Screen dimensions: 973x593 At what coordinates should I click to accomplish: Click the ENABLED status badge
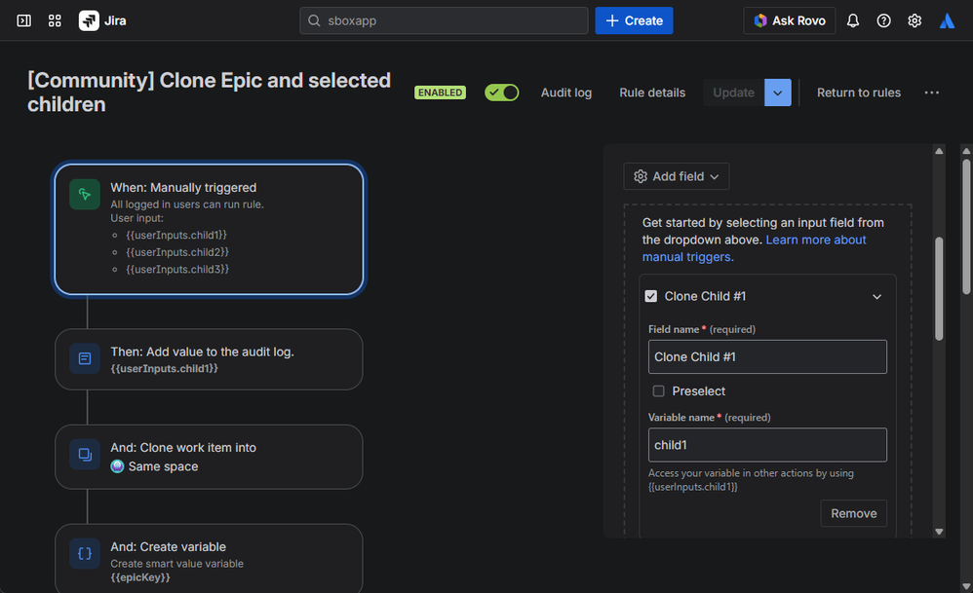pyautogui.click(x=440, y=93)
